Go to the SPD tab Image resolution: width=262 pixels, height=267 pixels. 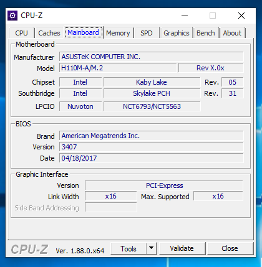(x=147, y=33)
